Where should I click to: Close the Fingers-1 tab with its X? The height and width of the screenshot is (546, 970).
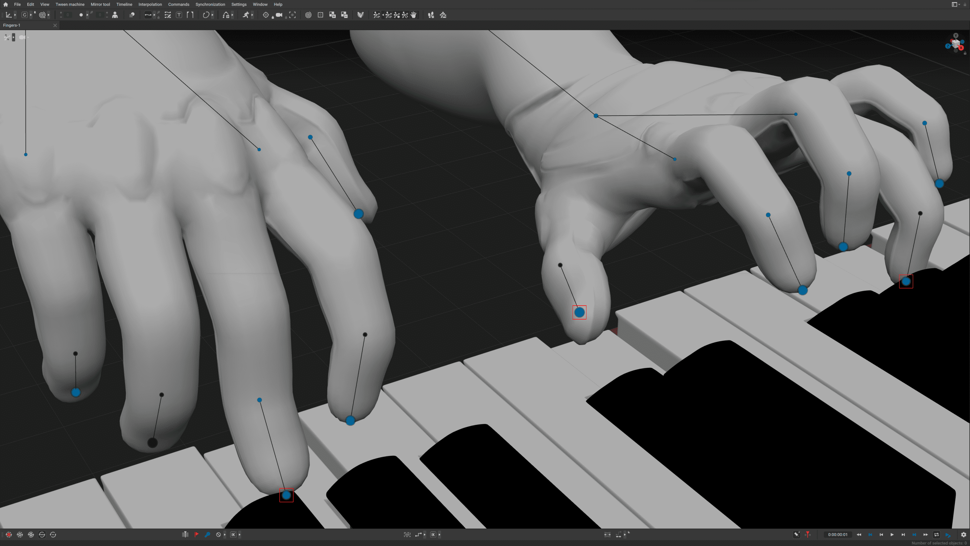pyautogui.click(x=55, y=25)
